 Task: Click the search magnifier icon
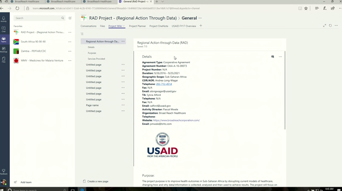tap(63, 18)
